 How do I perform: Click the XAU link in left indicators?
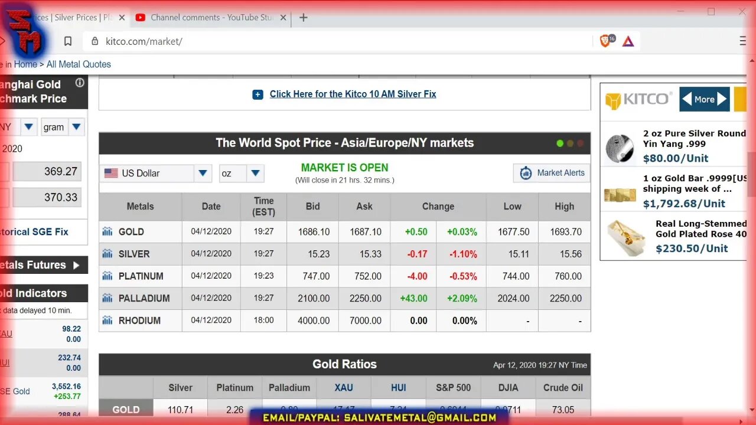coord(6,334)
